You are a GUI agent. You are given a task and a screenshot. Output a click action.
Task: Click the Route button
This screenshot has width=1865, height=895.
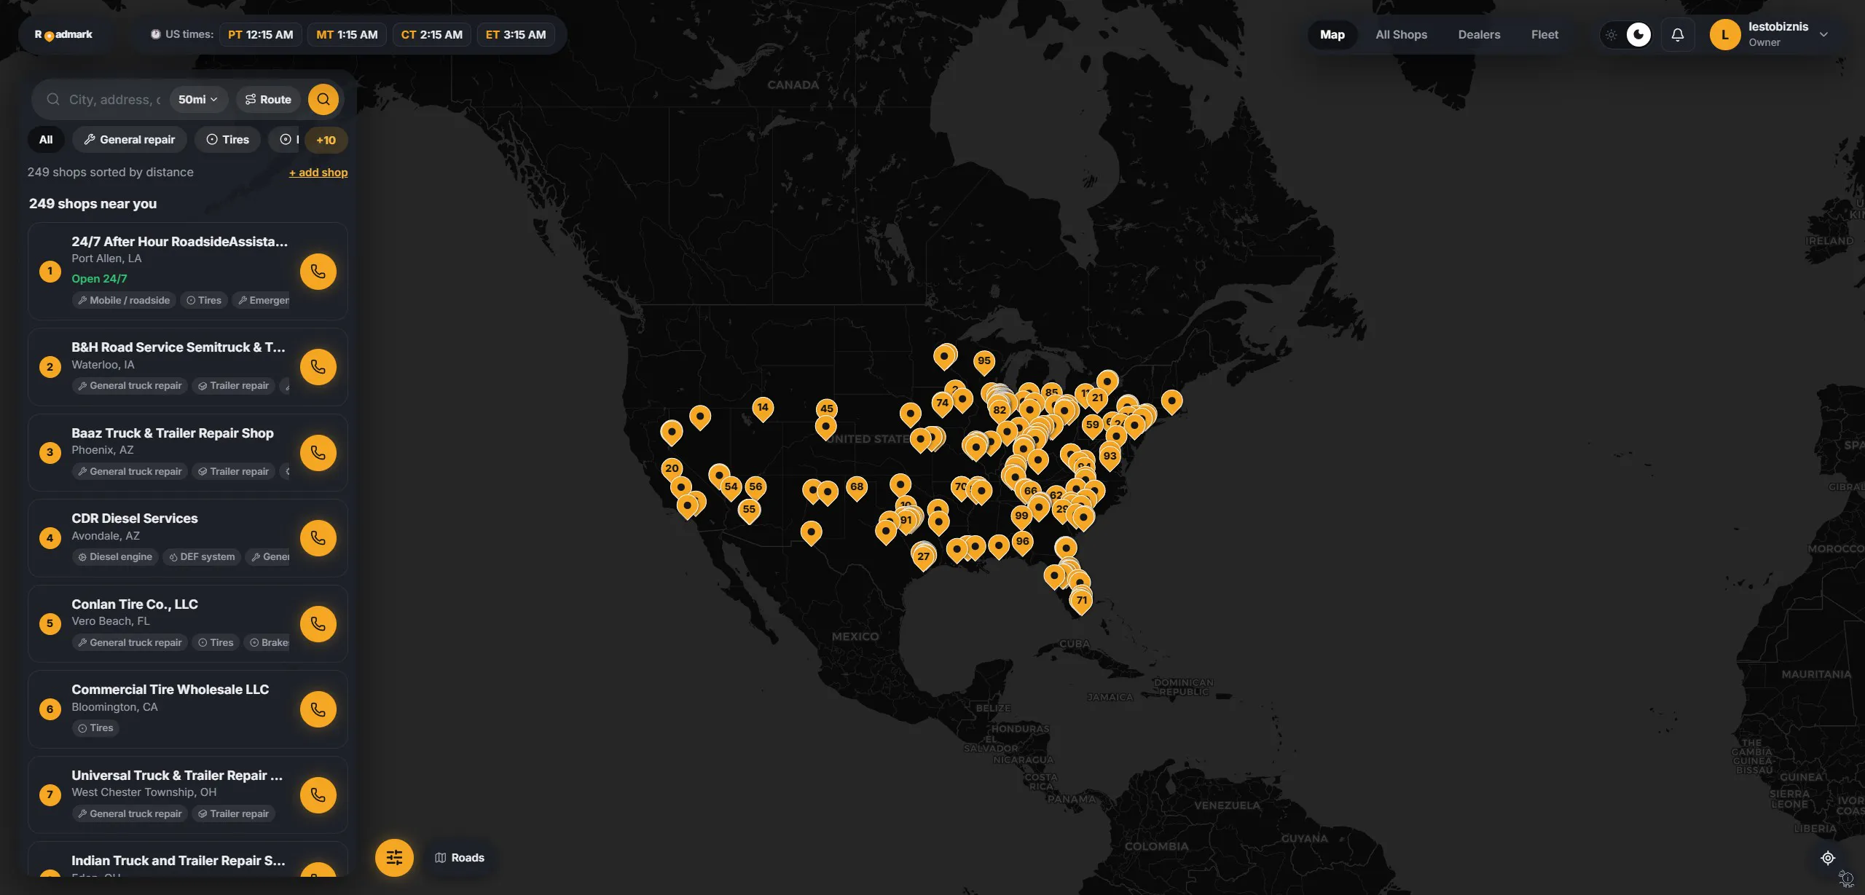[268, 99]
